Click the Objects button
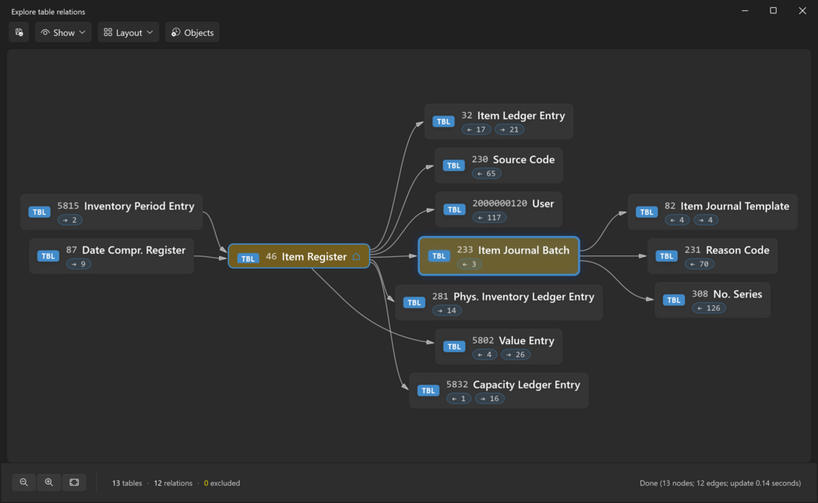818x503 pixels. click(192, 33)
